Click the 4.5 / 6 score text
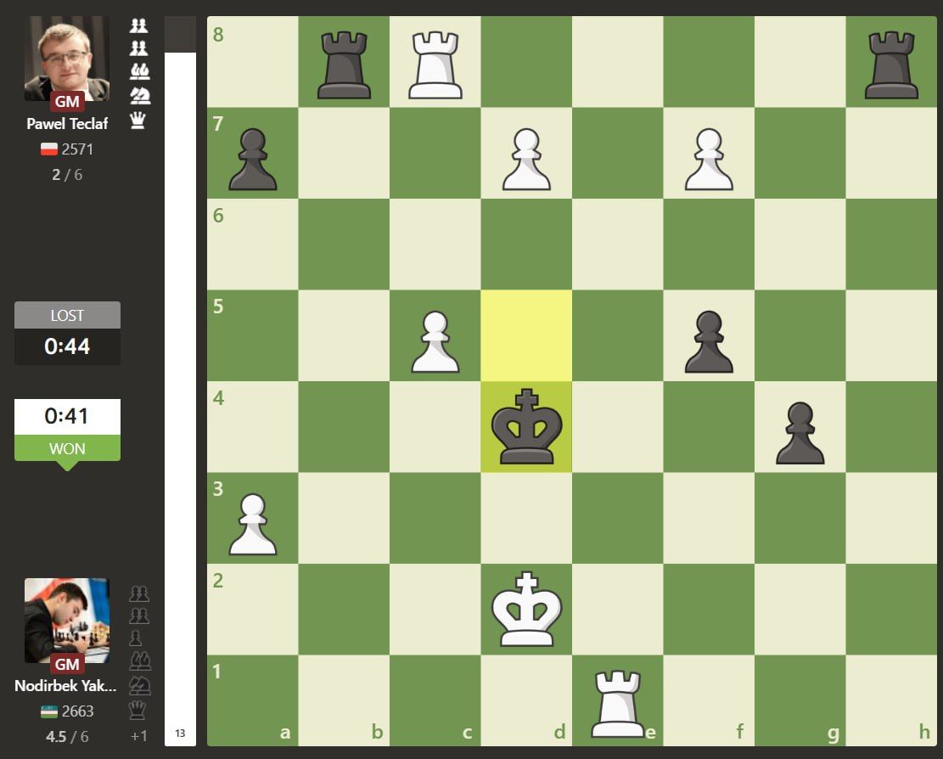Image resolution: width=943 pixels, height=759 pixels. click(x=67, y=737)
